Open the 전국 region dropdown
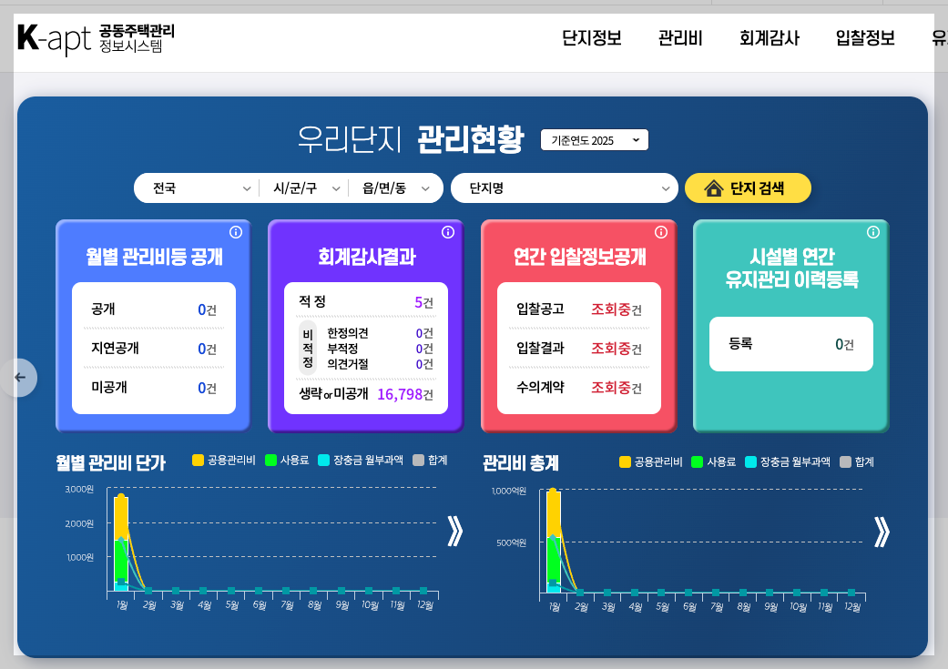The height and width of the screenshot is (669, 948). coord(198,188)
